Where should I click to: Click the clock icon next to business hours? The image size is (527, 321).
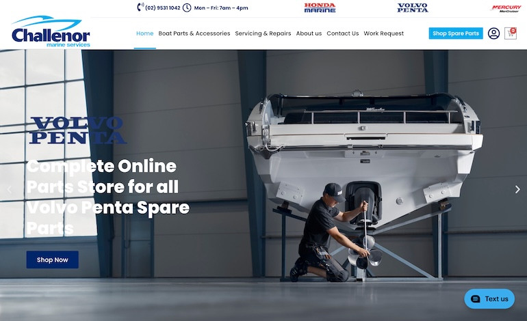point(187,8)
